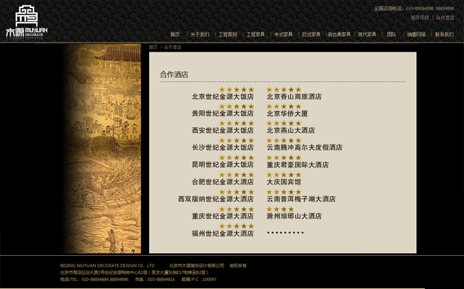This screenshot has width=464, height=289.
Task: Open 现代家具 menu item
Action: (x=367, y=34)
